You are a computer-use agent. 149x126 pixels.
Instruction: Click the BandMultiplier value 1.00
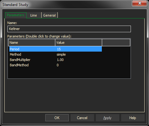pos(60,60)
